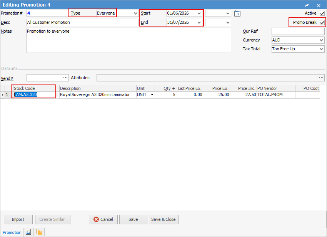
Task: Click the quantity cell showing 5
Action: [165, 95]
